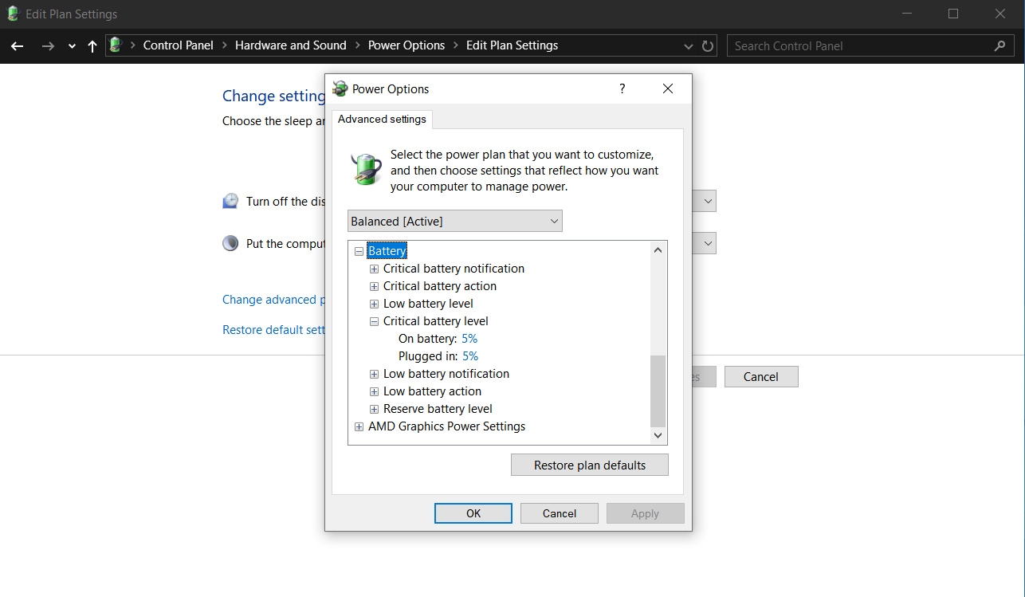Expand Low battery notification
1025x597 pixels.
374,374
